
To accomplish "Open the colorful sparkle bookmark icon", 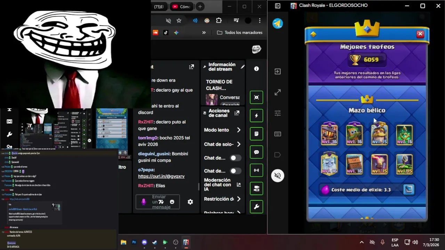I will (x=176, y=32).
